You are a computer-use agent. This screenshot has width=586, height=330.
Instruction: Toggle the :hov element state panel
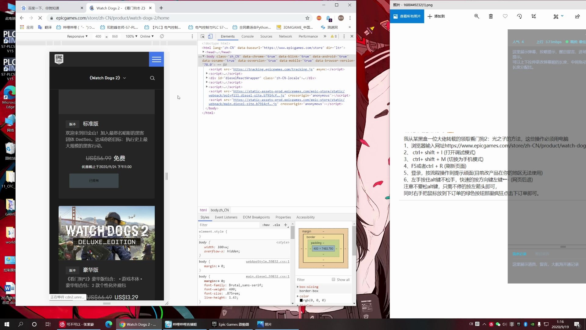(x=266, y=225)
